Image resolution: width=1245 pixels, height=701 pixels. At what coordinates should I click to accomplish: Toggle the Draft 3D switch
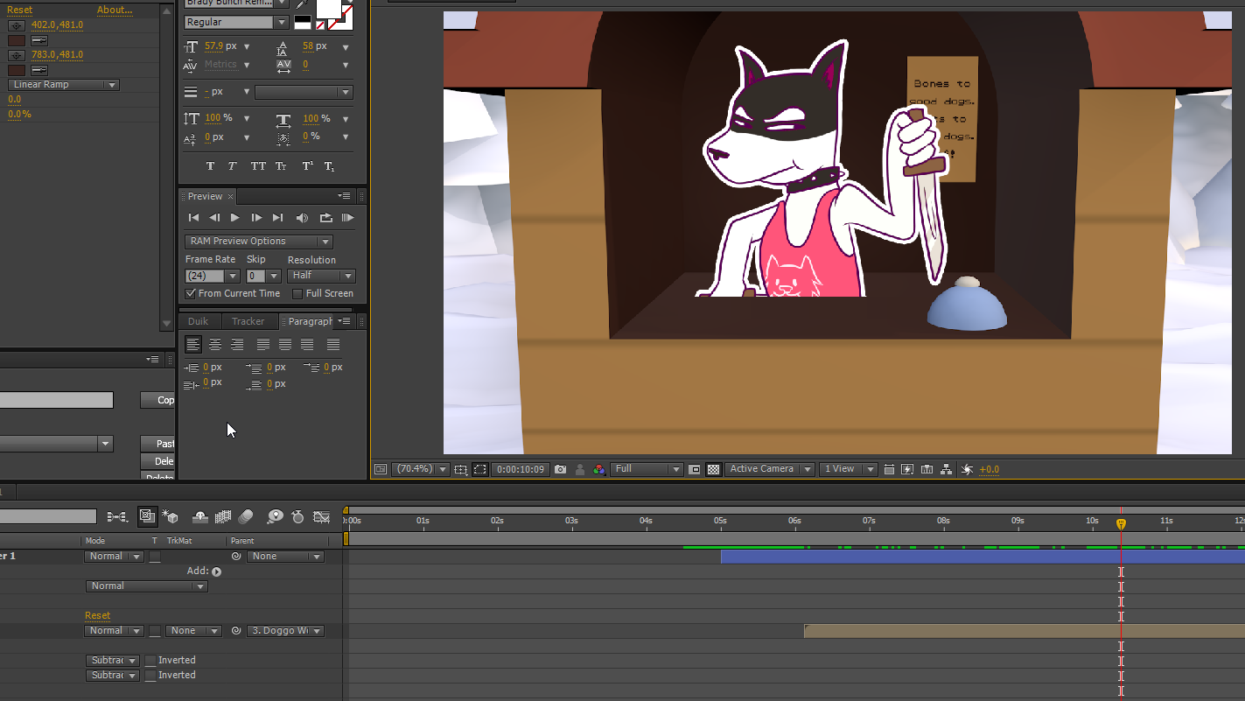pos(171,517)
